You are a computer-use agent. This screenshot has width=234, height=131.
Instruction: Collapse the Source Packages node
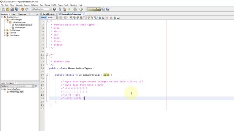click(x=5, y=20)
